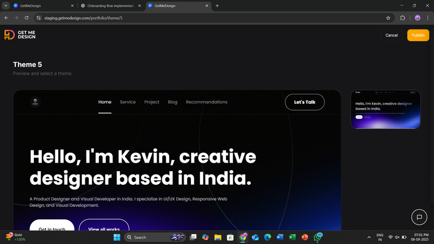The width and height of the screenshot is (434, 244).
Task: Open File Explorer from the taskbar
Action: pos(218,237)
